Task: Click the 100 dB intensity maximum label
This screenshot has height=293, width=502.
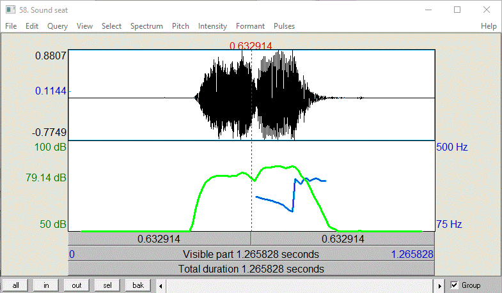Action: pyautogui.click(x=51, y=147)
